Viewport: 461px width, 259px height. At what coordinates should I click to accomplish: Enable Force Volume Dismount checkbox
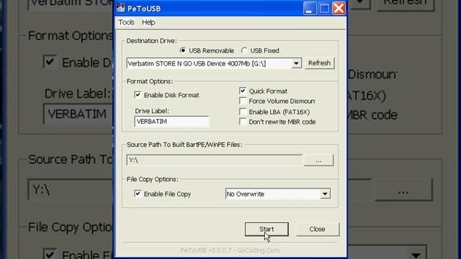tap(243, 101)
